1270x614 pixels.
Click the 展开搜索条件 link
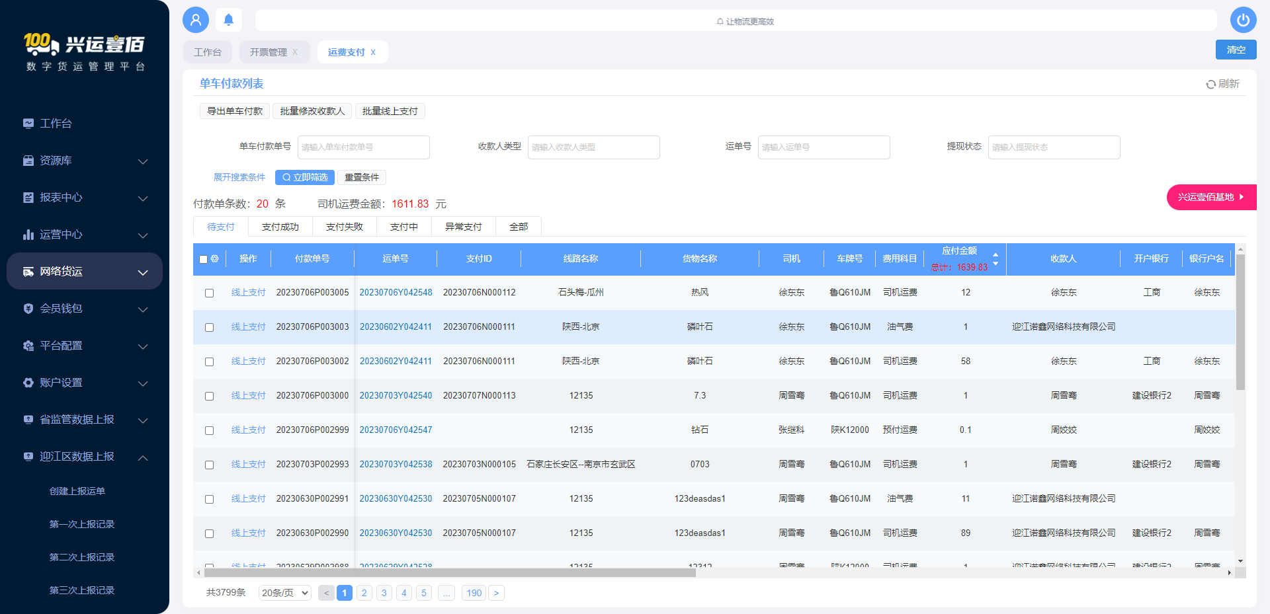pyautogui.click(x=239, y=177)
